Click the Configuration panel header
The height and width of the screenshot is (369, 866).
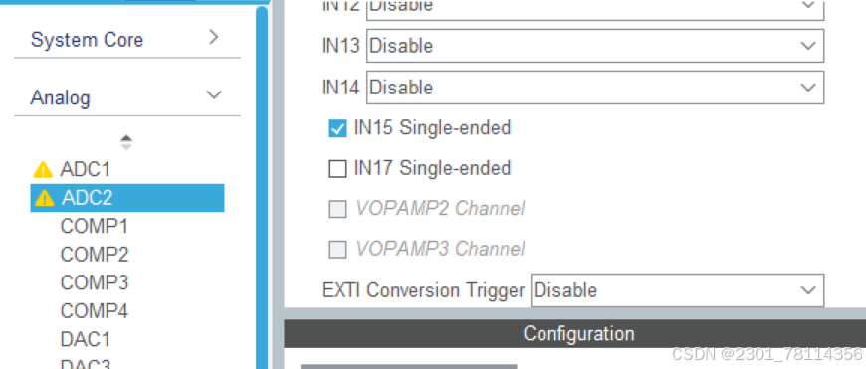(x=575, y=334)
